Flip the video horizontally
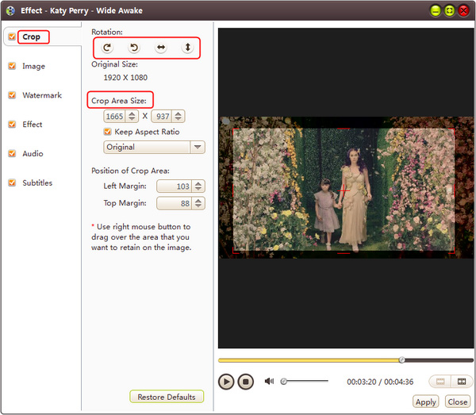 point(161,48)
